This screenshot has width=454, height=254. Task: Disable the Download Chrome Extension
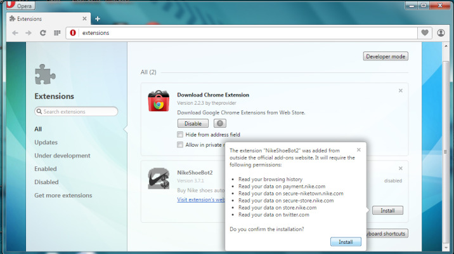click(x=193, y=123)
